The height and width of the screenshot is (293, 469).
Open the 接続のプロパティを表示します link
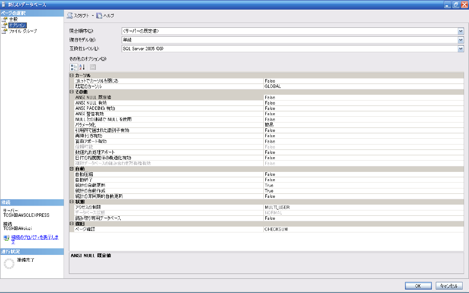coord(35,239)
